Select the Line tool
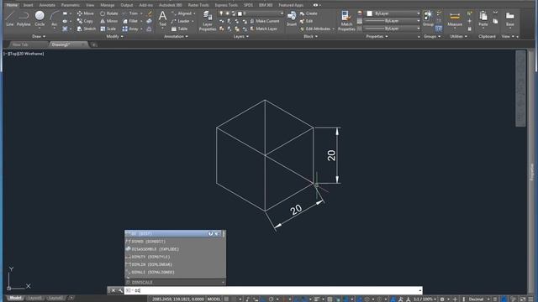Screen dimensions: 538x302 [x=10, y=18]
